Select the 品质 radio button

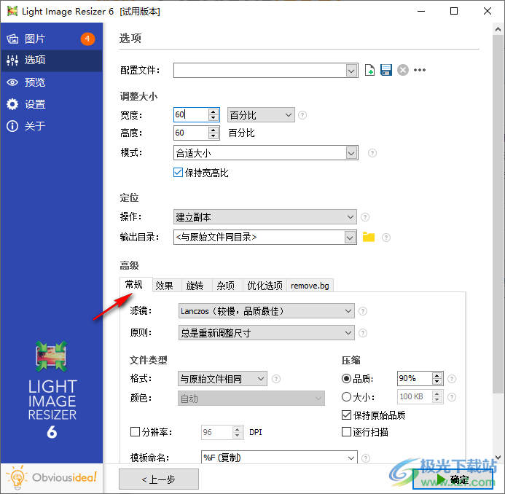[x=346, y=379]
